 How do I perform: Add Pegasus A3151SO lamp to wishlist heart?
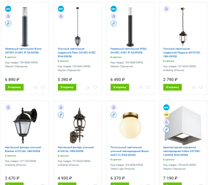201,87
